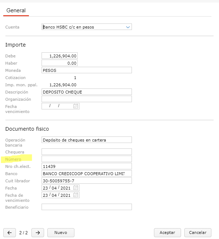
Task: Dismiss with the Cancelar button
Action: (x=198, y=233)
